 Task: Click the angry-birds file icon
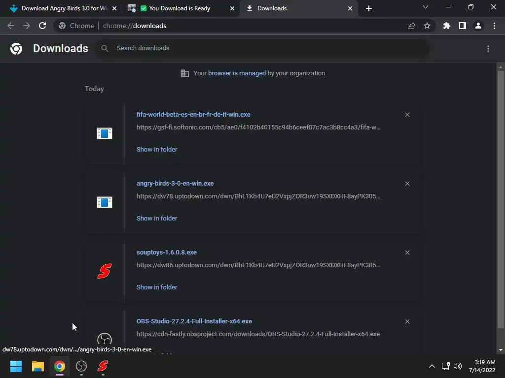pos(105,202)
